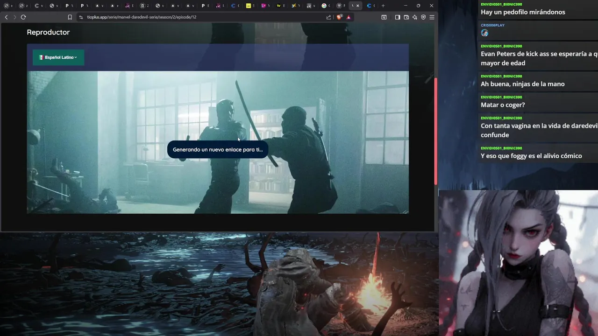Reload the tioplus.app page
This screenshot has height=336, width=598.
pos(23,17)
